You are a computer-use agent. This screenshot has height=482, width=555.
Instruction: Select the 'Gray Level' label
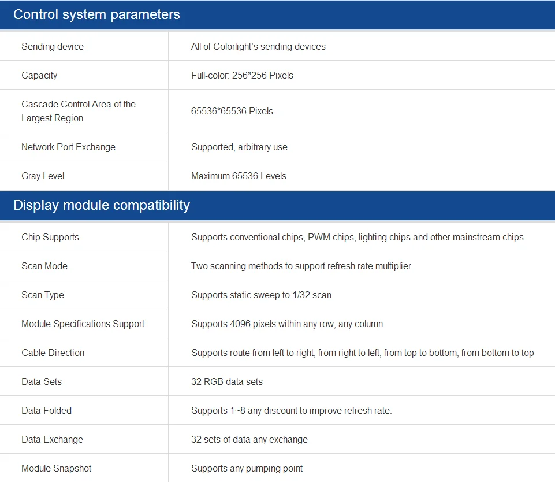point(43,176)
